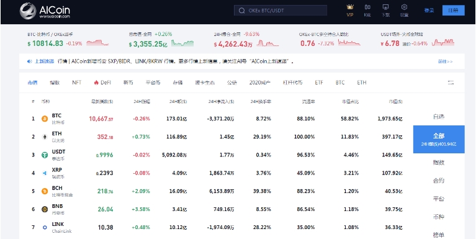
Task: Click BTC price 10,667.57
Action: (x=101, y=119)
